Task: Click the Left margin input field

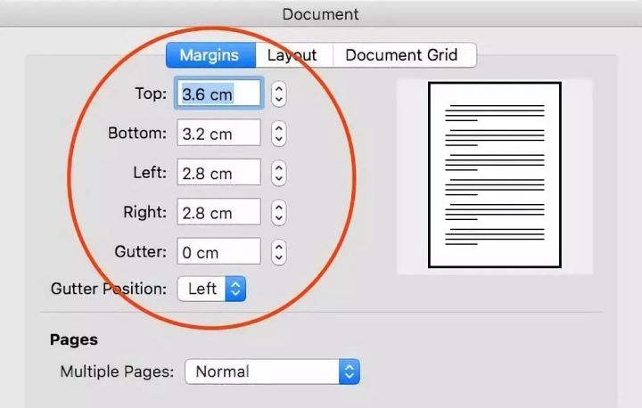Action: tap(219, 172)
